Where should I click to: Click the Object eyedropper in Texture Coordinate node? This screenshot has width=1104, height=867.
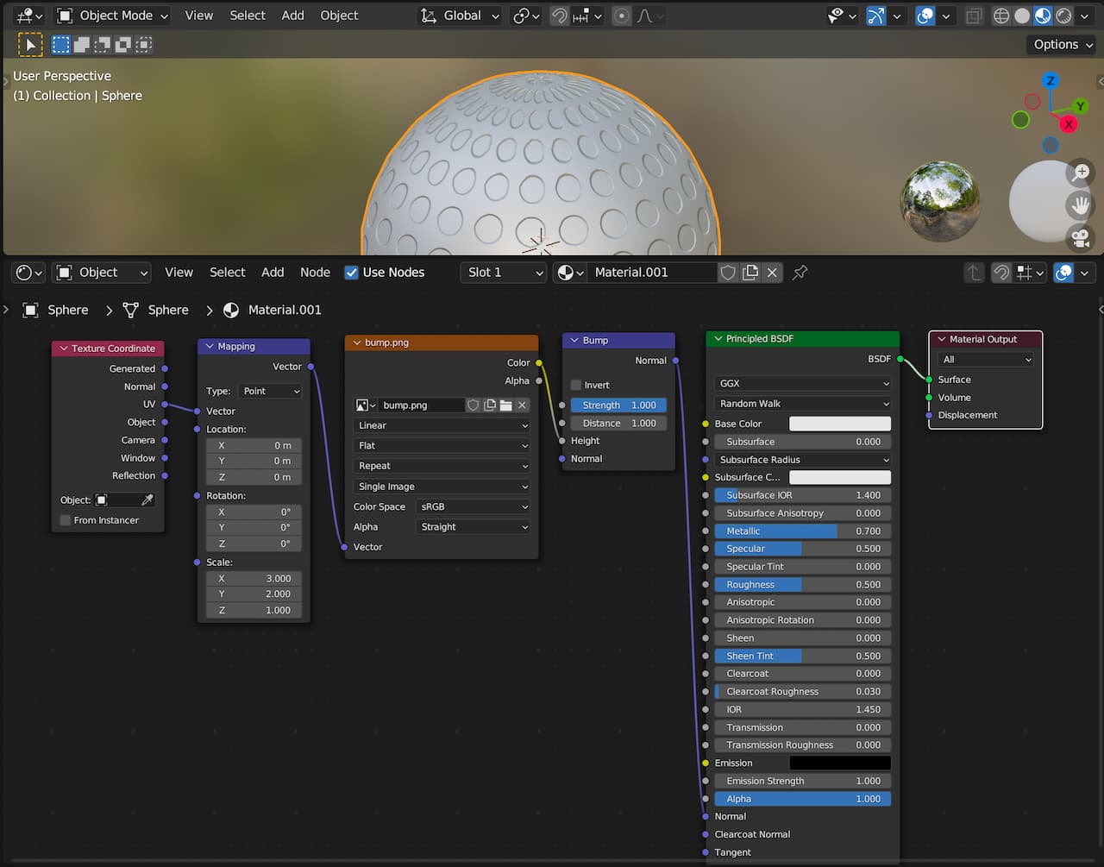pyautogui.click(x=147, y=500)
